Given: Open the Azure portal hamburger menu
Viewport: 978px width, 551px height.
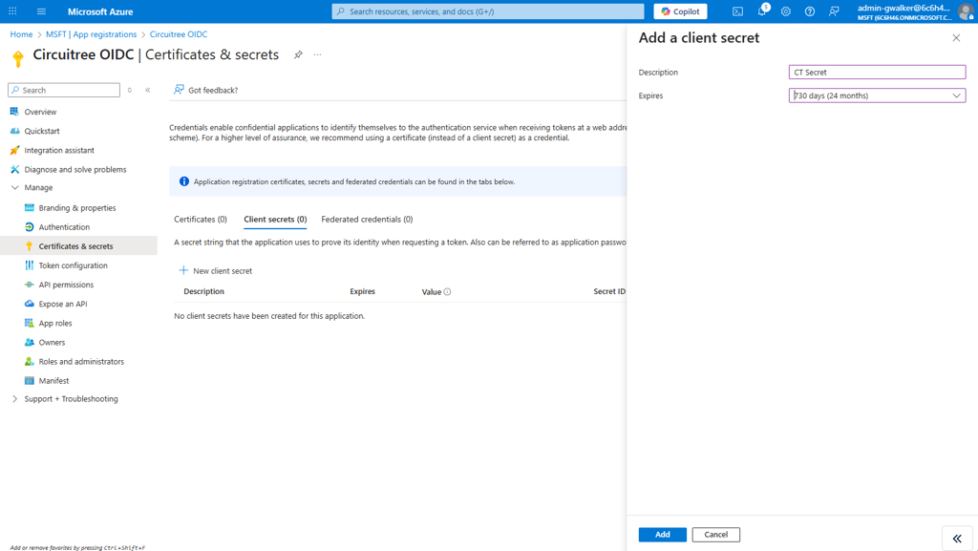Looking at the screenshot, I should pos(41,11).
